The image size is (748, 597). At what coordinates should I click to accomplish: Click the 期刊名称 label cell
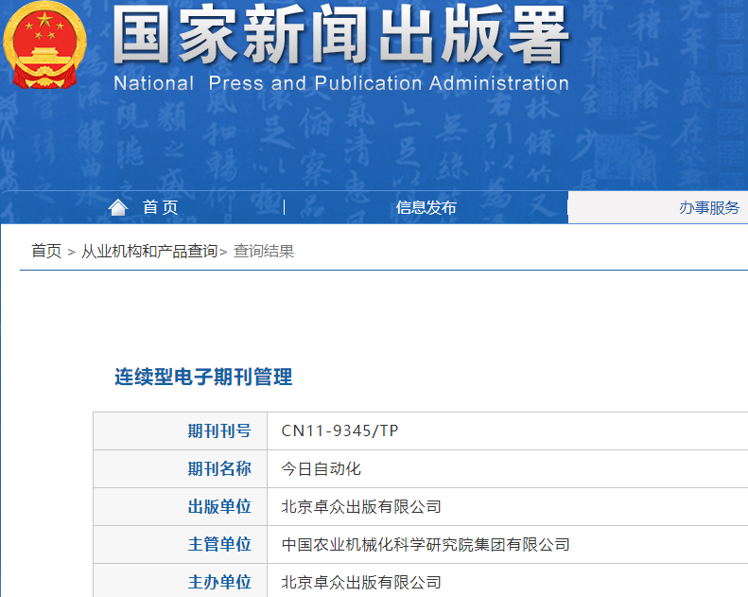click(181, 468)
